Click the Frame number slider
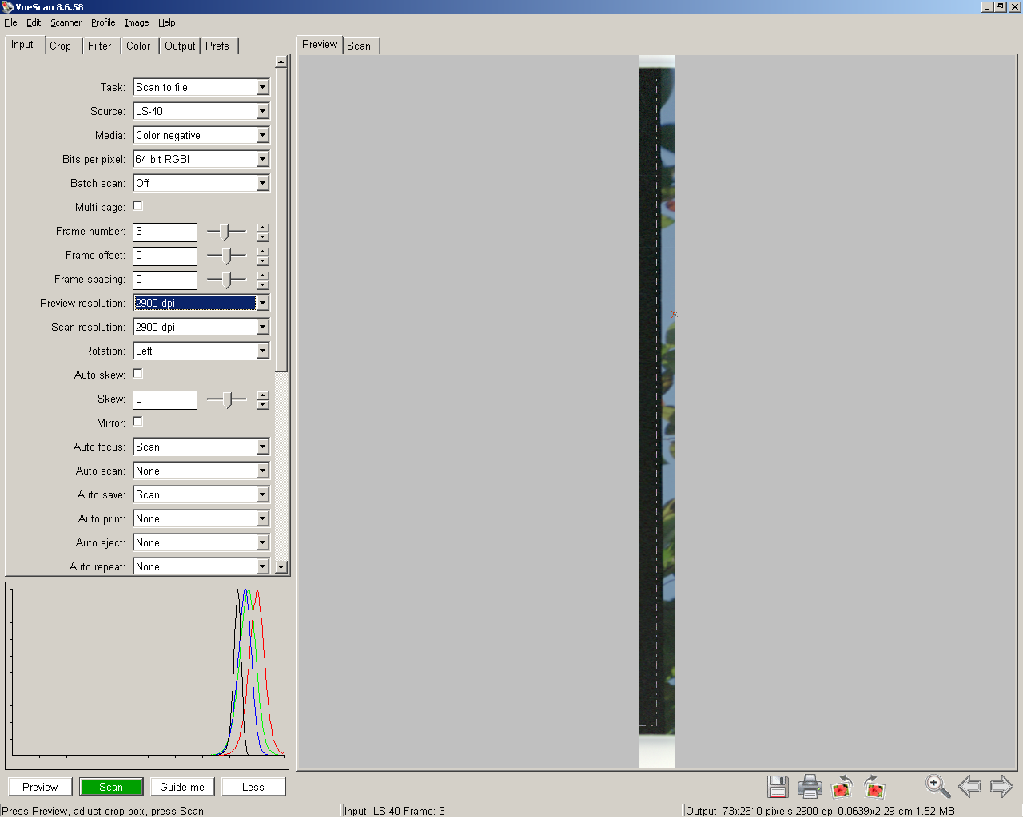 (226, 232)
